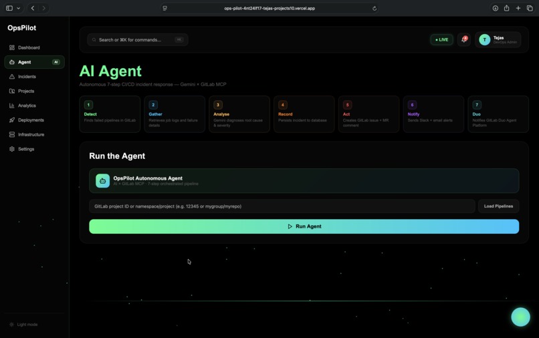Go to Incidents in sidebar
The height and width of the screenshot is (338, 539).
(x=34, y=77)
